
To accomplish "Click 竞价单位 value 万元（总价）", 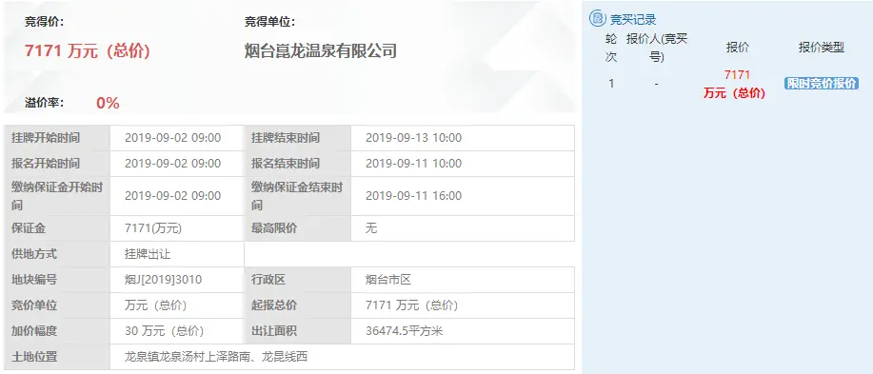I will 156,305.
